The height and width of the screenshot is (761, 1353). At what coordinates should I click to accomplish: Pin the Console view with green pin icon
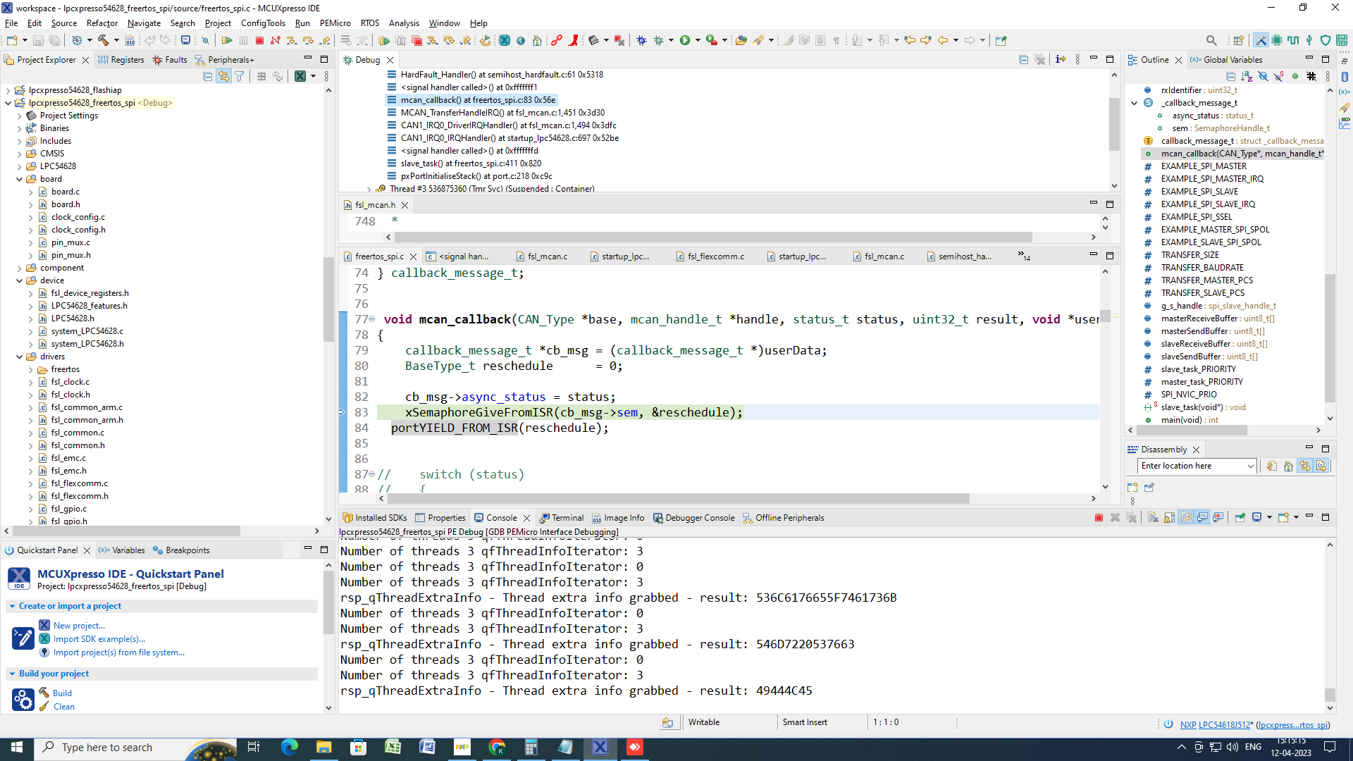pos(1241,517)
